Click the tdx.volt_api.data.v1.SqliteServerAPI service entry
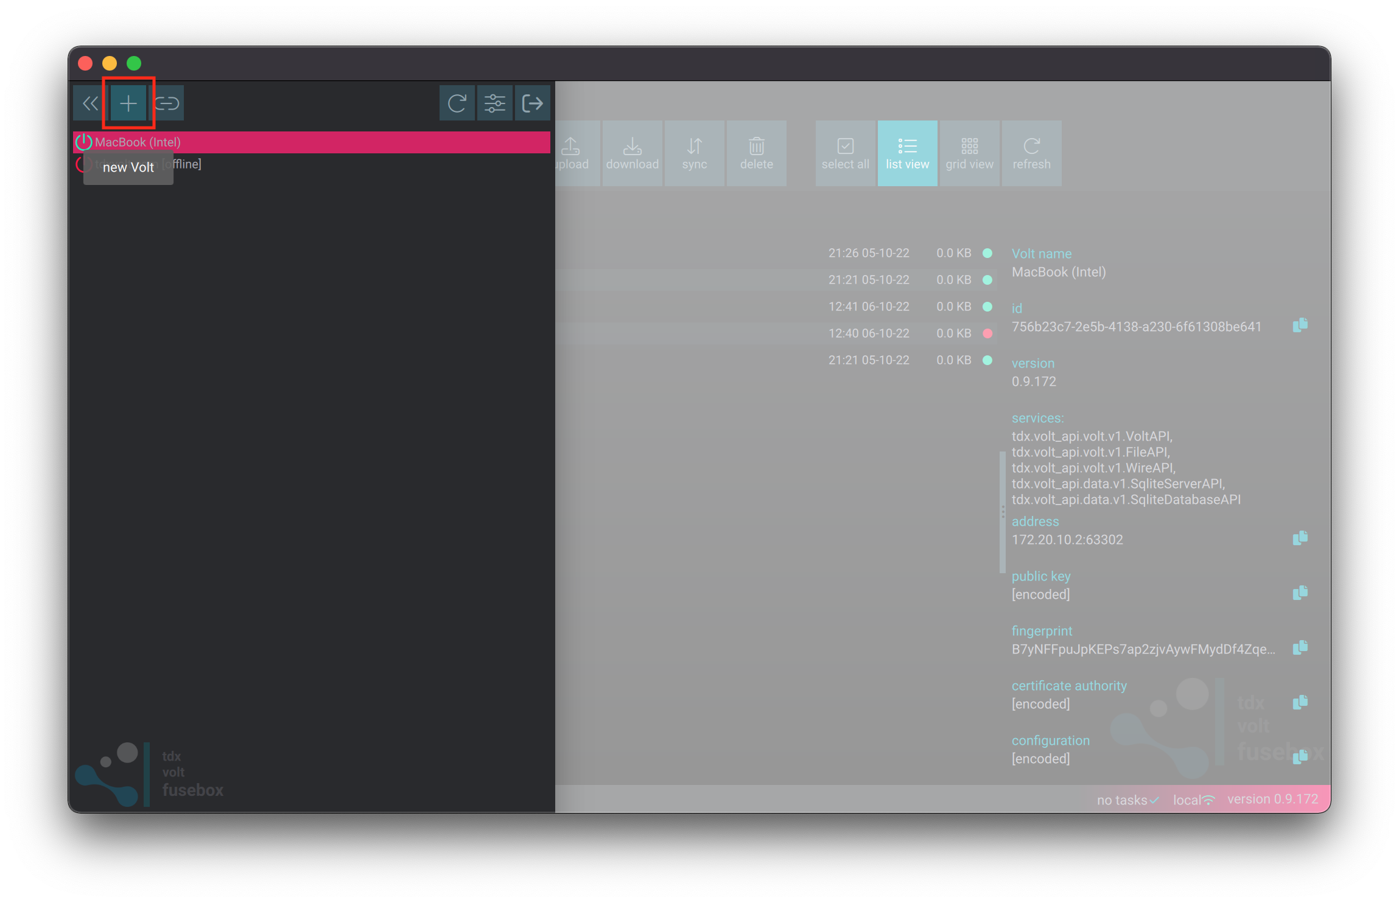Image resolution: width=1399 pixels, height=903 pixels. tap(1118, 484)
